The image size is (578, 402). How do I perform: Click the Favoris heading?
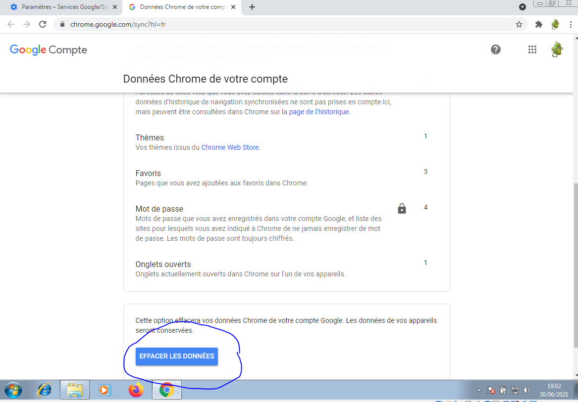tap(148, 173)
